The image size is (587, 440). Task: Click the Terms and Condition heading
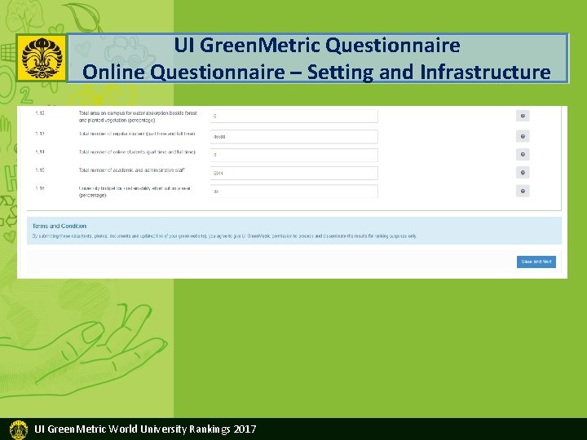pyautogui.click(x=60, y=226)
